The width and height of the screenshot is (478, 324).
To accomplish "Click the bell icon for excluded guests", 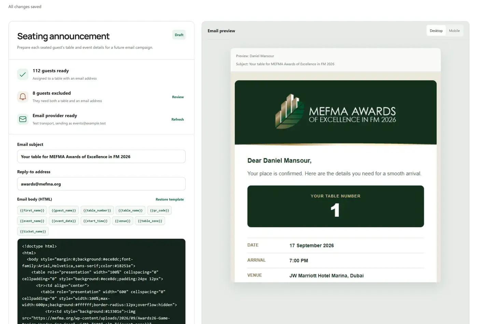I will coord(23,97).
